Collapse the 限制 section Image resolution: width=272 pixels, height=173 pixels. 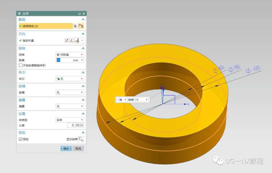click(83, 48)
